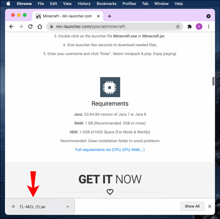220x219 pixels.
Task: Open the Extensions puzzle icon
Action: click(190, 26)
